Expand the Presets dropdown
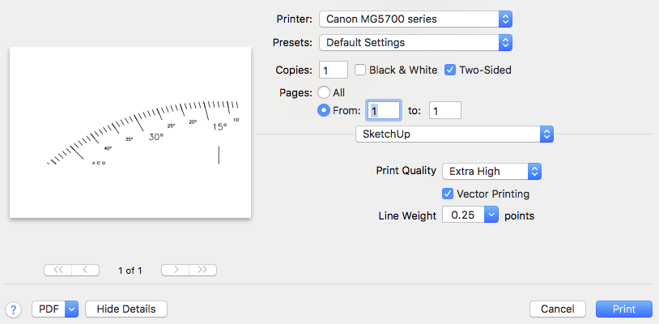659x324 pixels. pos(415,41)
